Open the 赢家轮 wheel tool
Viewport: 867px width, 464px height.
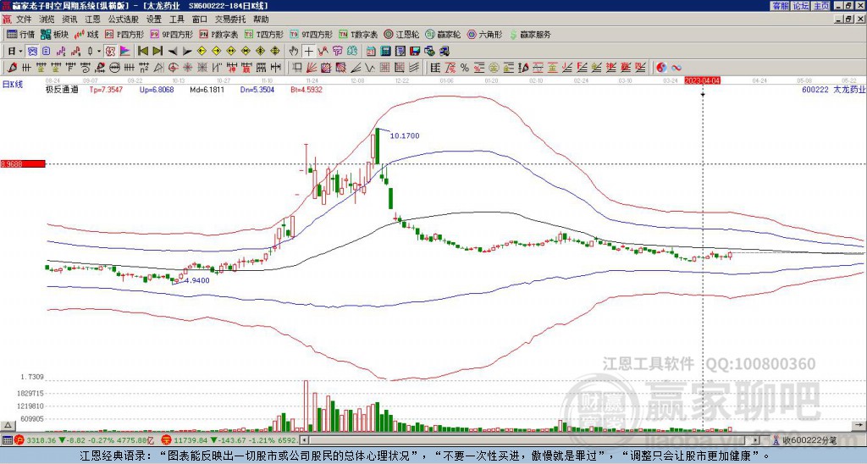[444, 34]
